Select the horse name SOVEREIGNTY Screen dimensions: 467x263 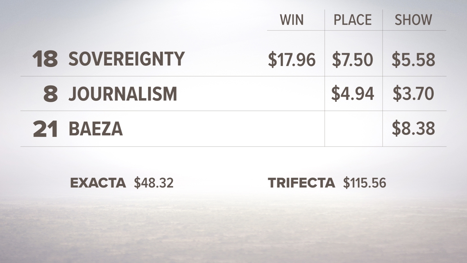click(x=127, y=59)
